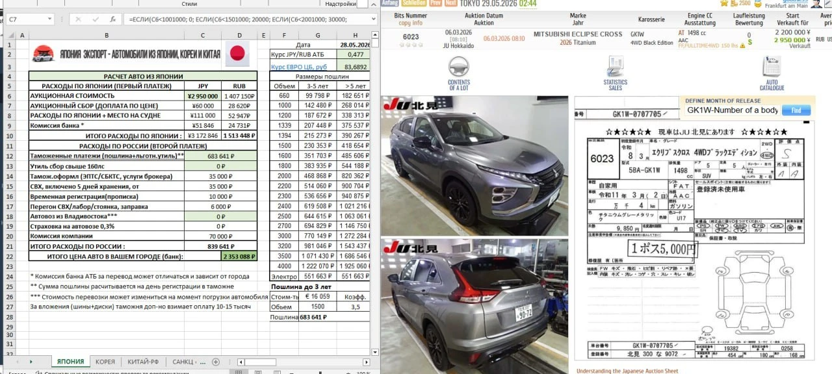Add a new sheet with plus icon
832x374 pixels.
coord(216,362)
